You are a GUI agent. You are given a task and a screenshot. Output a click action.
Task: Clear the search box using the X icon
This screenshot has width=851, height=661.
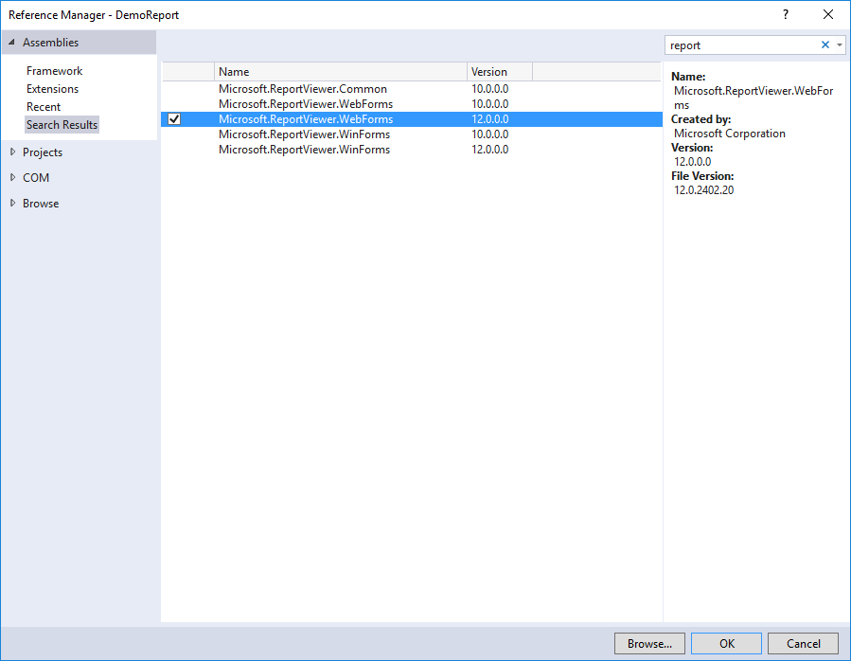click(824, 45)
